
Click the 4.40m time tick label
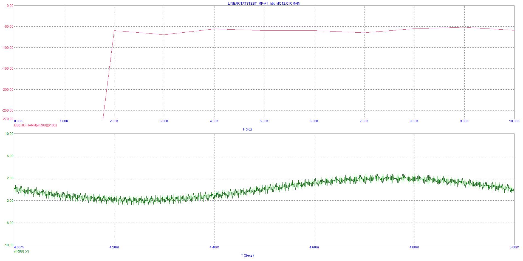point(214,247)
